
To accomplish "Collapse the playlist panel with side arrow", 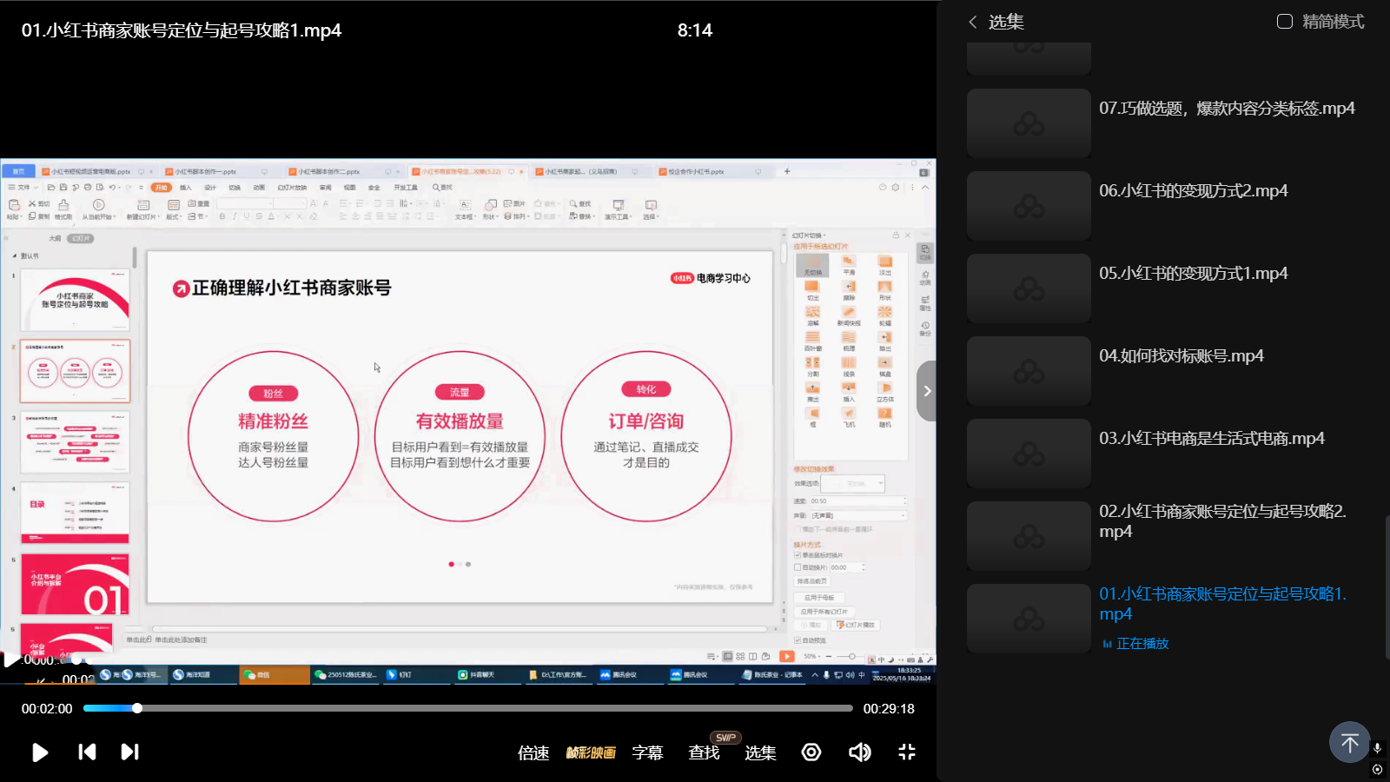I will point(927,391).
